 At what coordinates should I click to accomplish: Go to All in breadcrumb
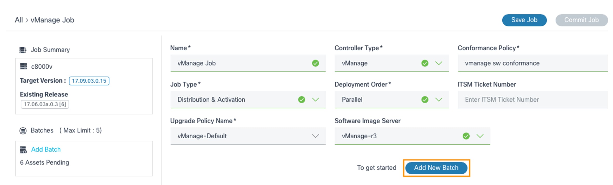[x=19, y=20]
